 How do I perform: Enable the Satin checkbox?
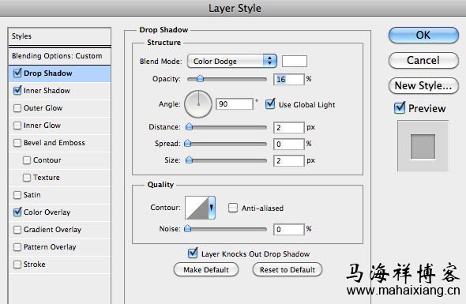click(x=17, y=195)
